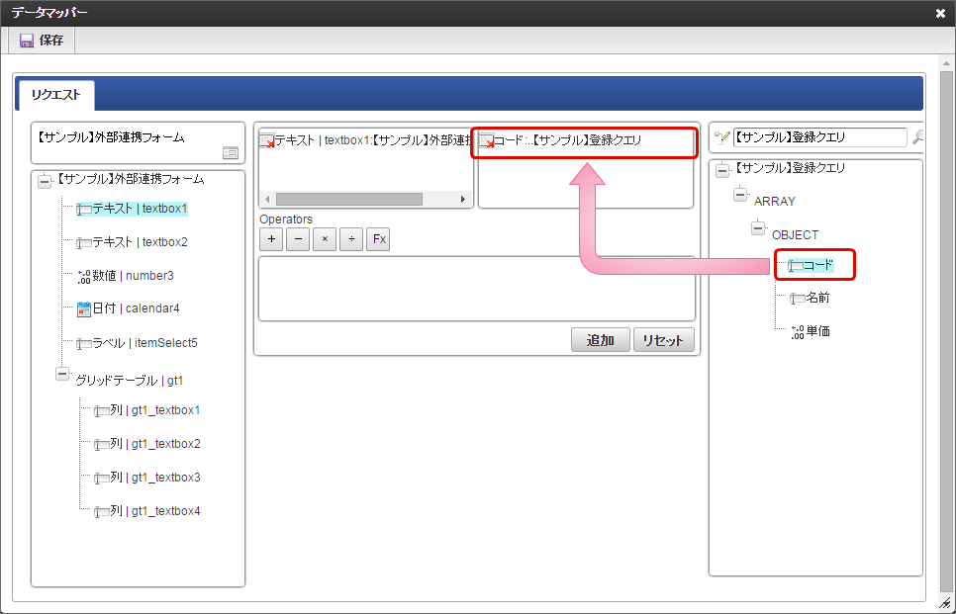The height and width of the screenshot is (614, 956).
Task: Remove mapped output コード via delete icon
Action: coord(487,141)
